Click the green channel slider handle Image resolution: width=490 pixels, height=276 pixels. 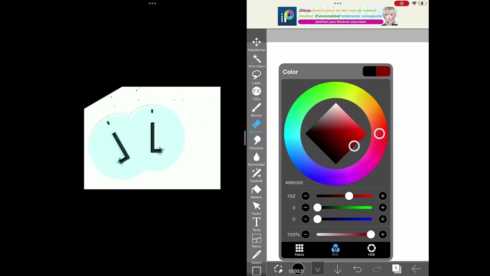[x=317, y=207]
